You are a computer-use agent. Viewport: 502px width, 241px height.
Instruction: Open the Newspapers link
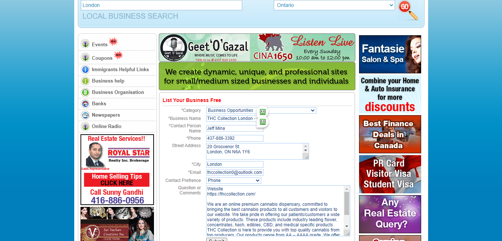[106, 115]
